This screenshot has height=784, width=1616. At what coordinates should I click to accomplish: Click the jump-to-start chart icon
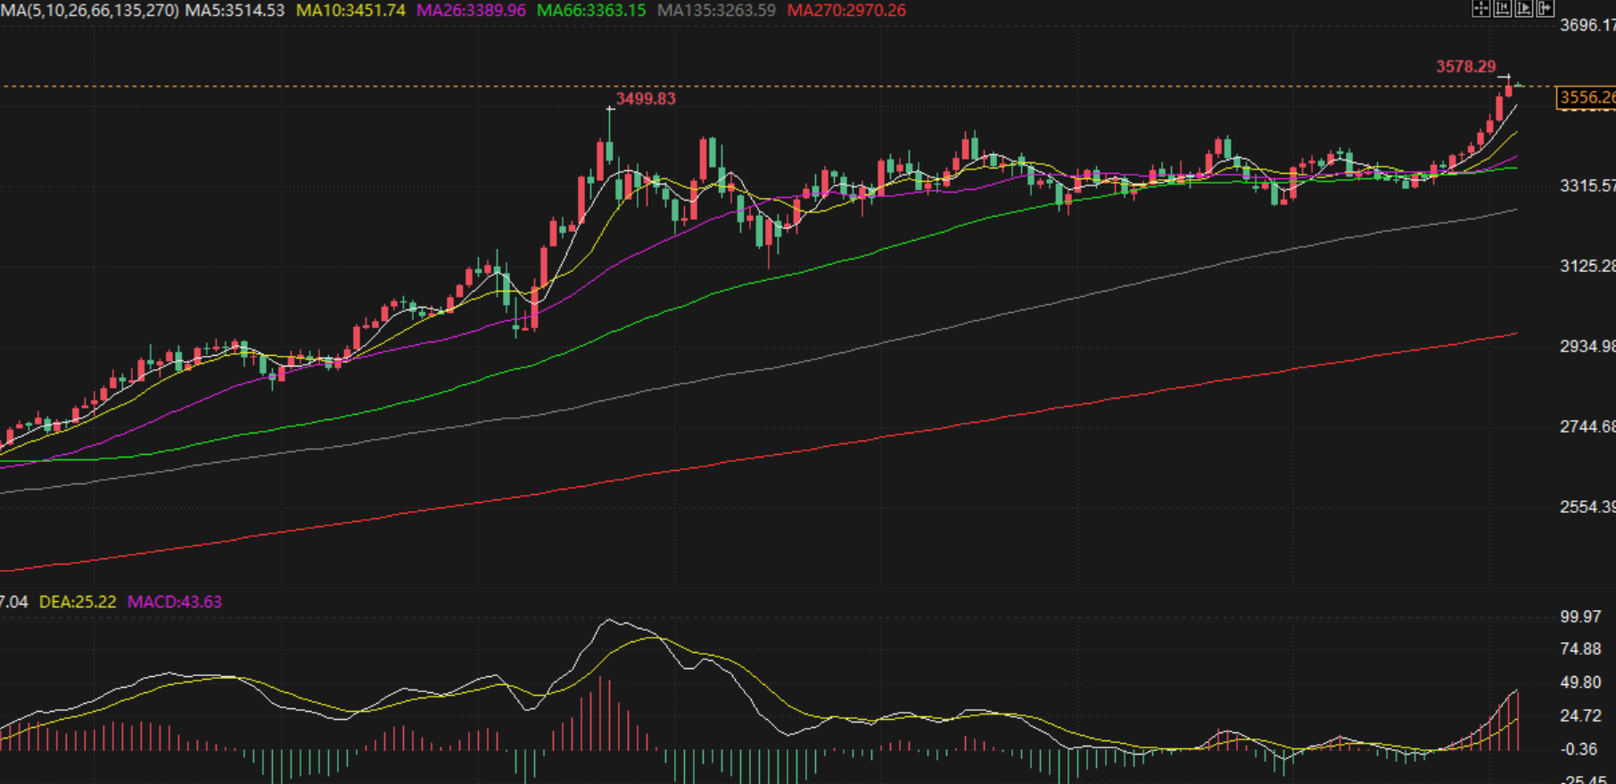tap(1503, 9)
